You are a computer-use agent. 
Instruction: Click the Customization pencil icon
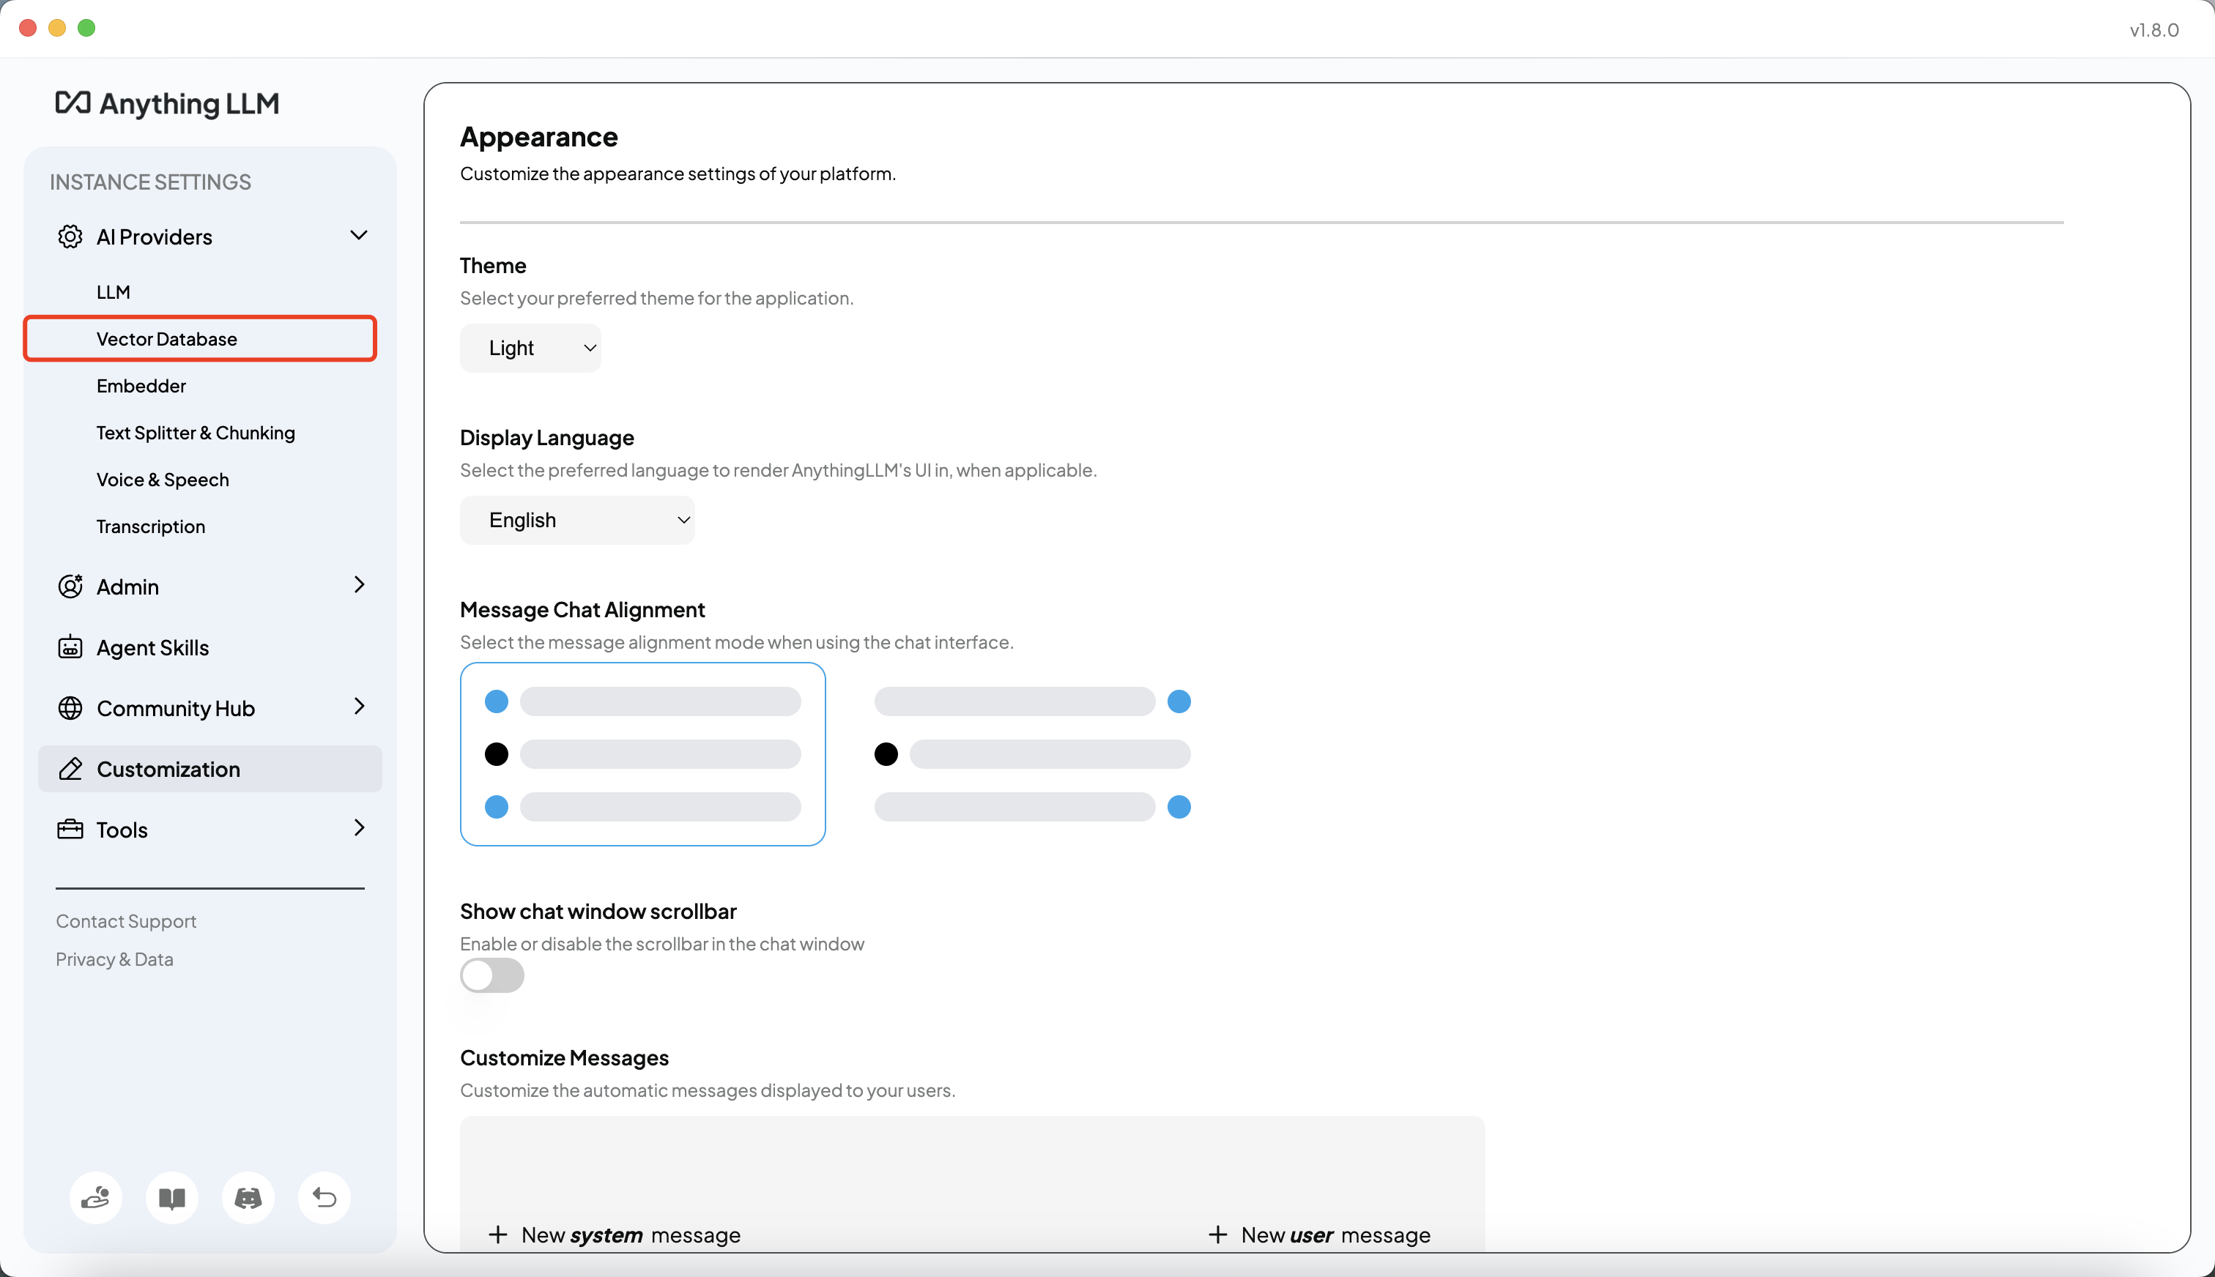click(70, 768)
